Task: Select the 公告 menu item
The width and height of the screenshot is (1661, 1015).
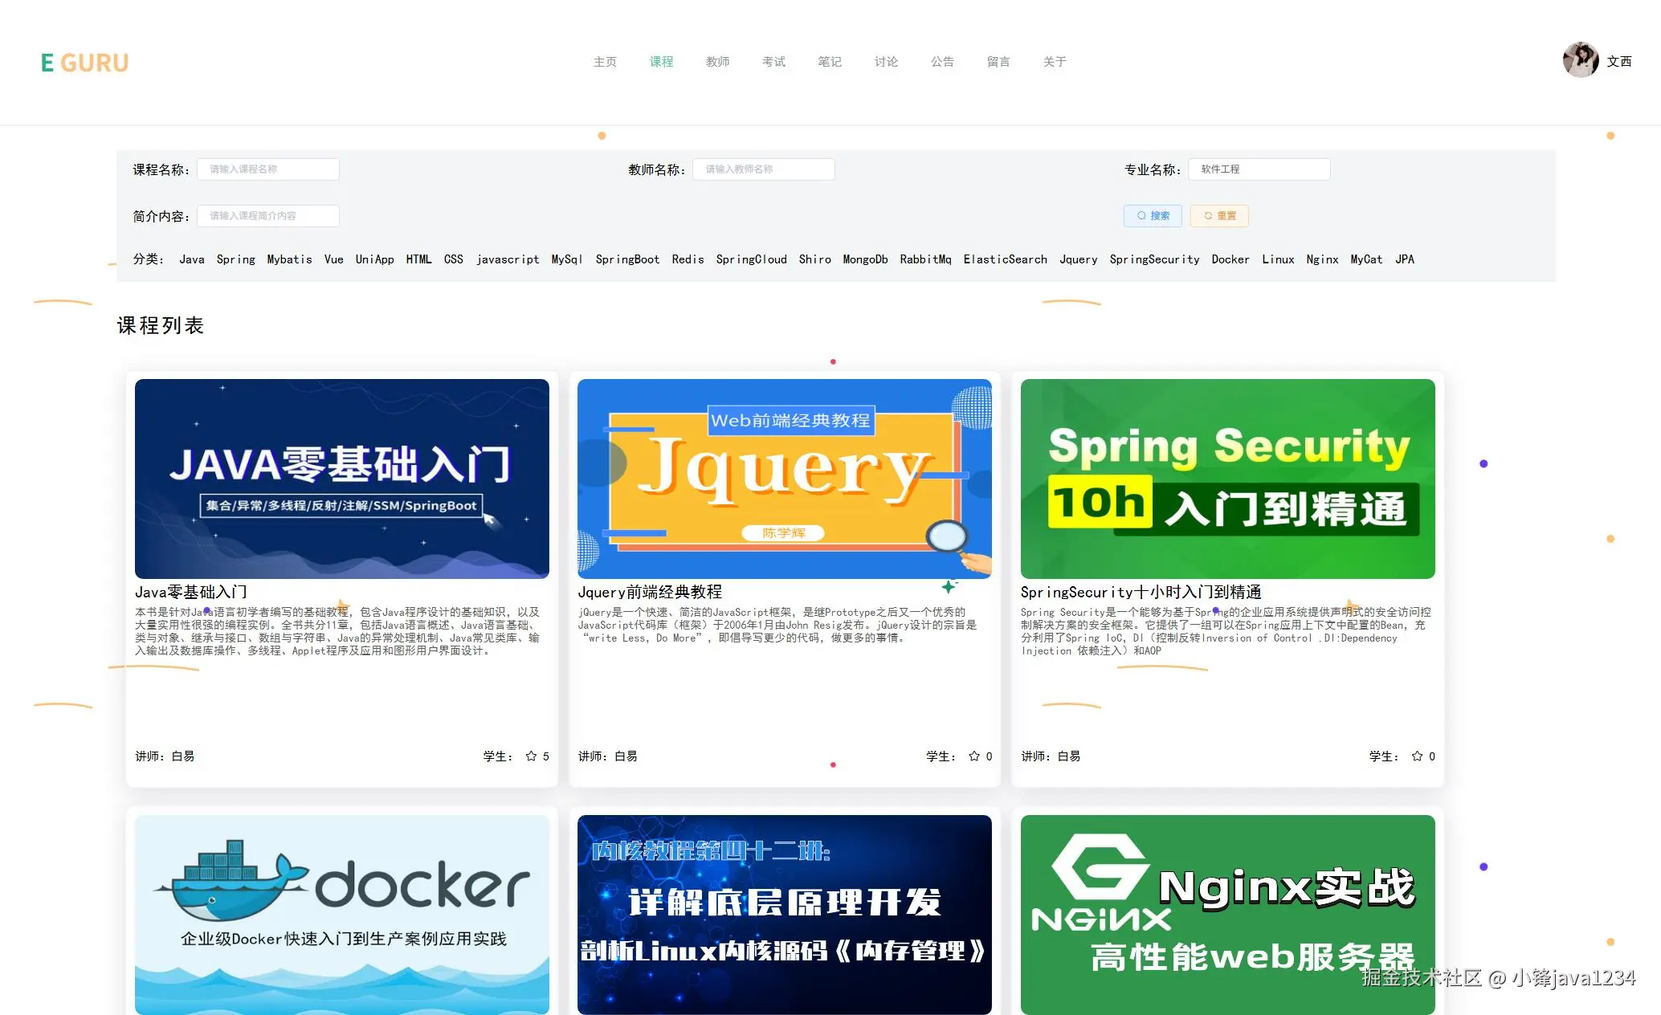Action: (x=942, y=62)
